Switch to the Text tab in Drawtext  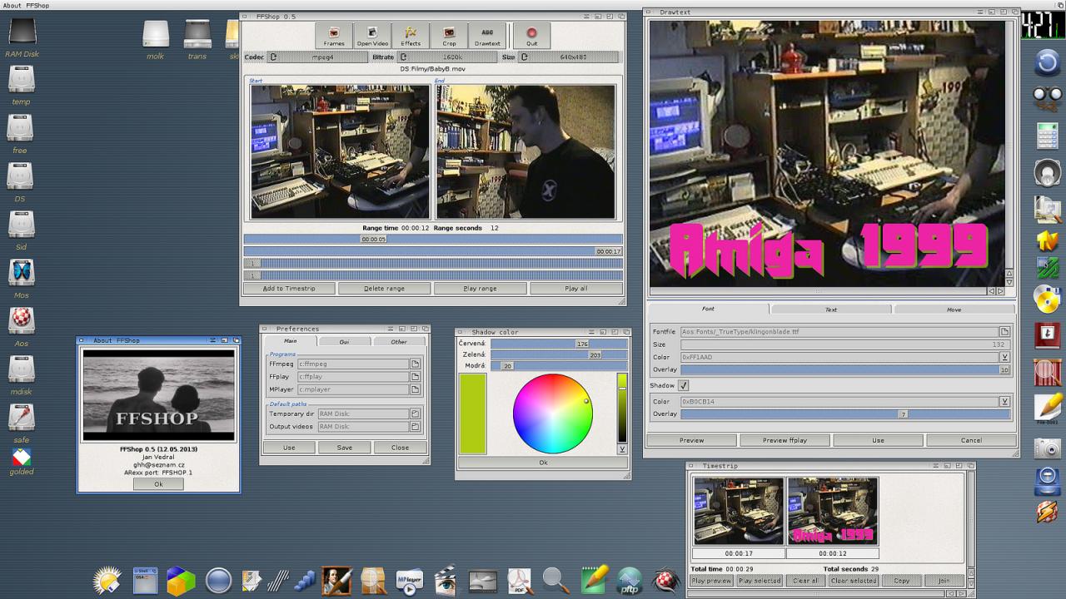830,309
